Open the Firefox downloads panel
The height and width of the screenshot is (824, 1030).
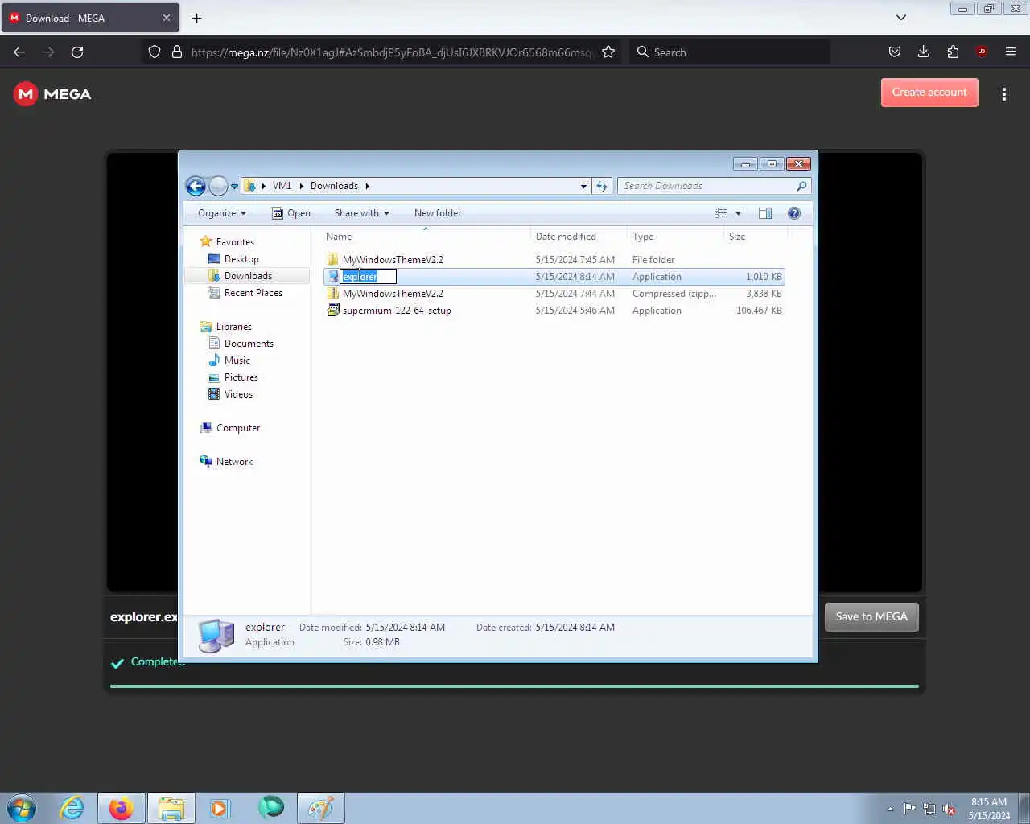point(924,51)
